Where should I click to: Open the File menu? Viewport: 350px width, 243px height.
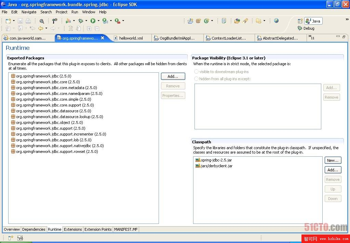pyautogui.click(x=4, y=12)
